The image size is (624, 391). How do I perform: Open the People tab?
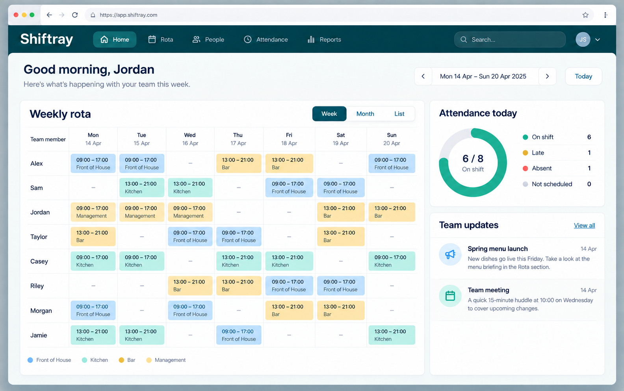(208, 39)
